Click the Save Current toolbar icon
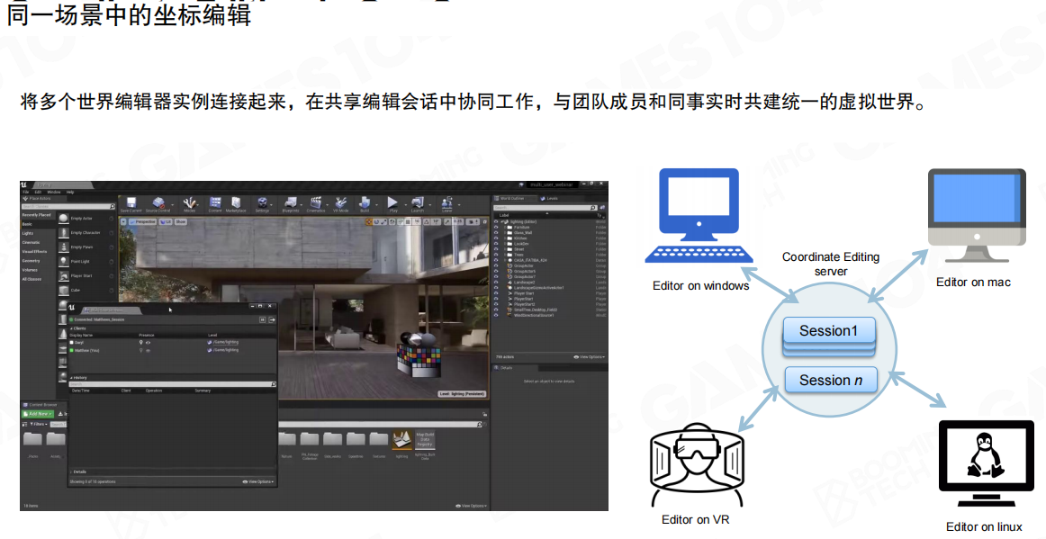The height and width of the screenshot is (539, 1046). pos(131,204)
